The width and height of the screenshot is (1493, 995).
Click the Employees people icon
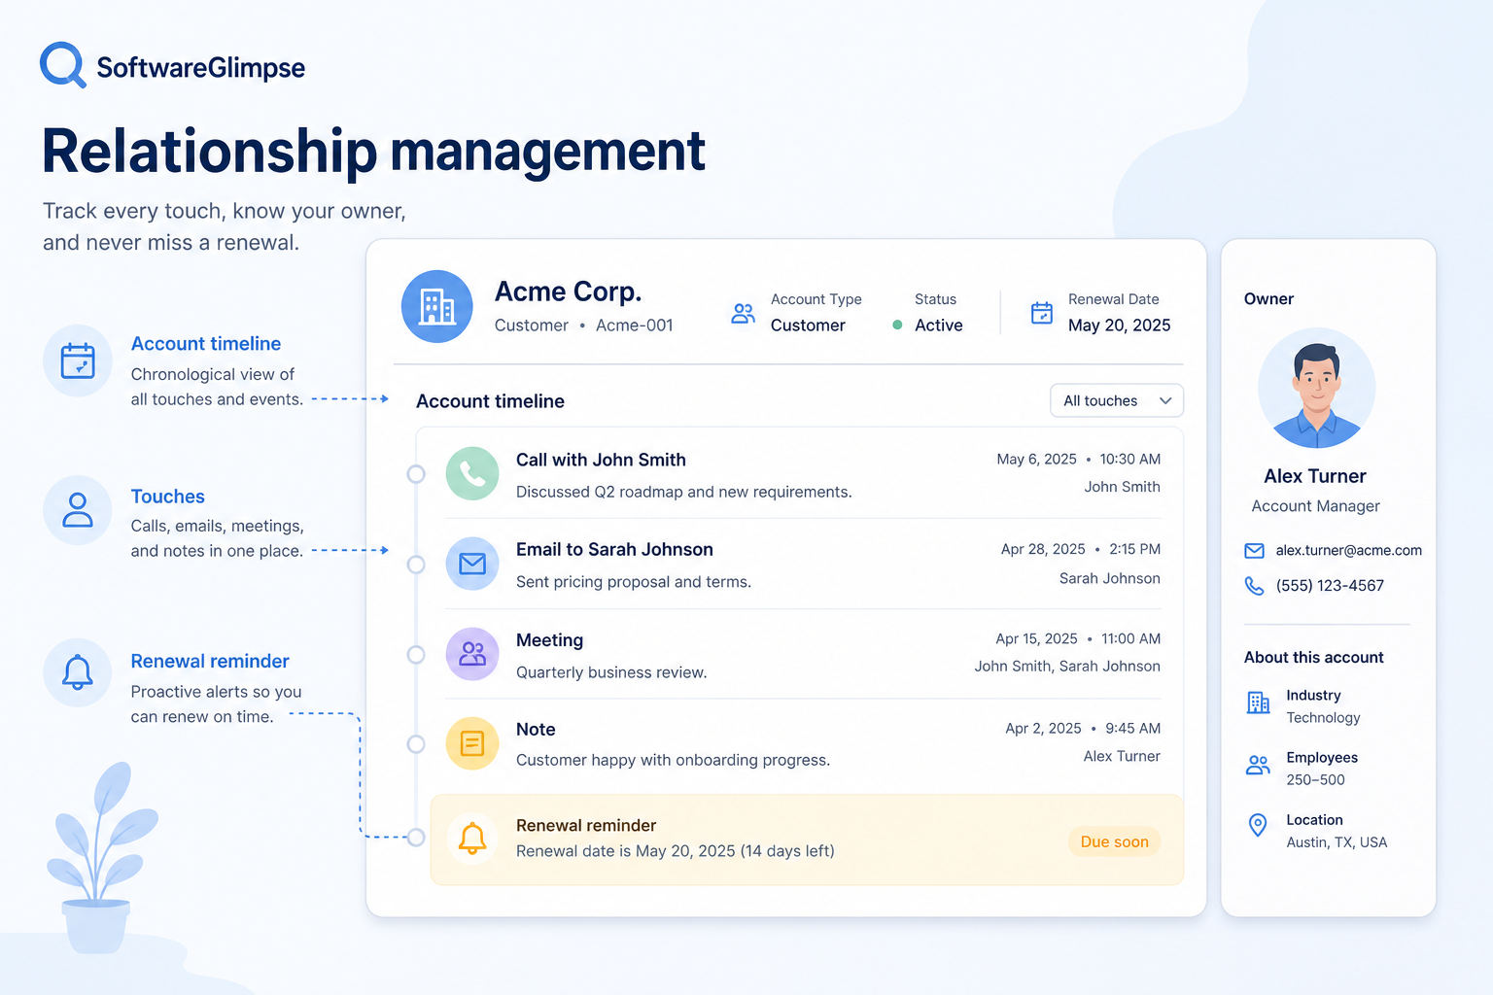click(x=1258, y=765)
